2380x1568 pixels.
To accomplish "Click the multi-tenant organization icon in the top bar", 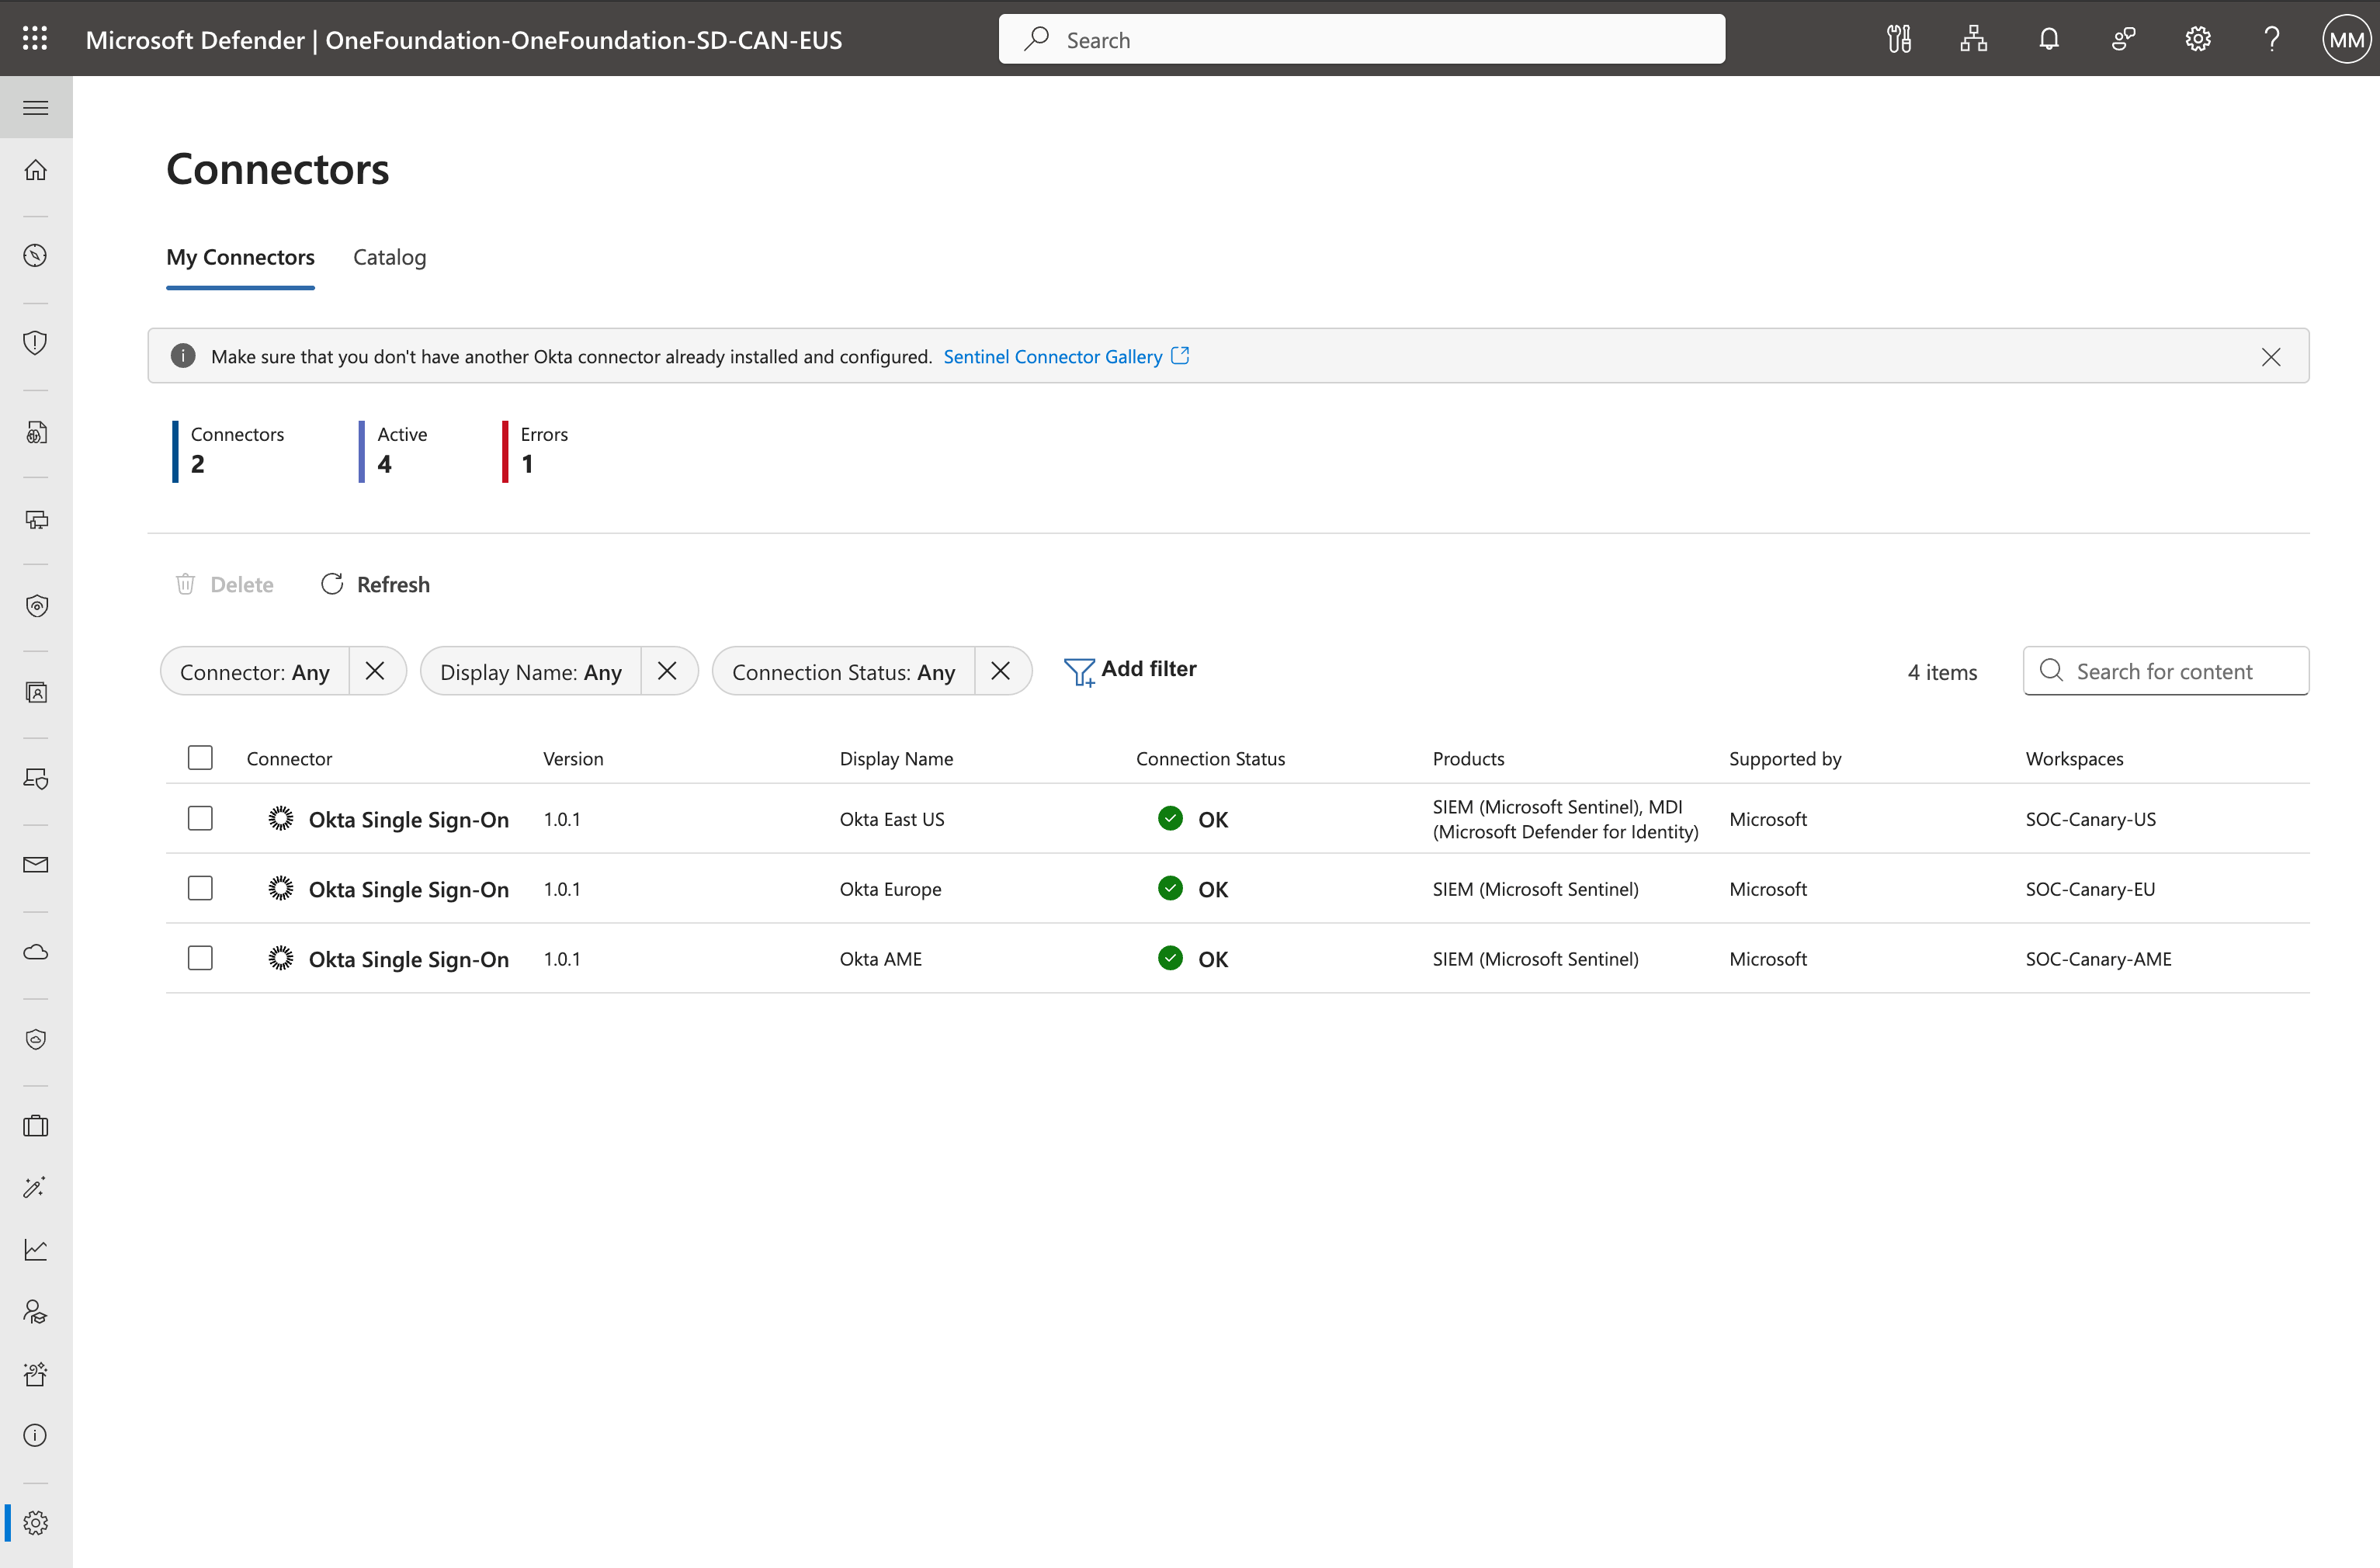I will click(x=1972, y=39).
